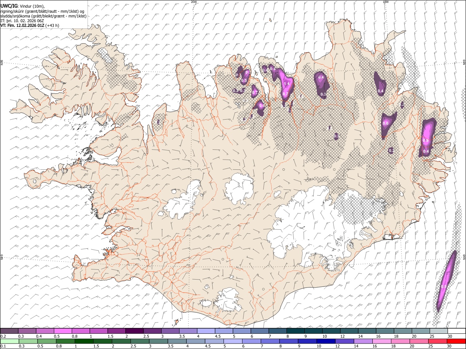The image size is (466, 349).
Task: Click the '1.4' snowfall value on the map
Action: [286, 84]
